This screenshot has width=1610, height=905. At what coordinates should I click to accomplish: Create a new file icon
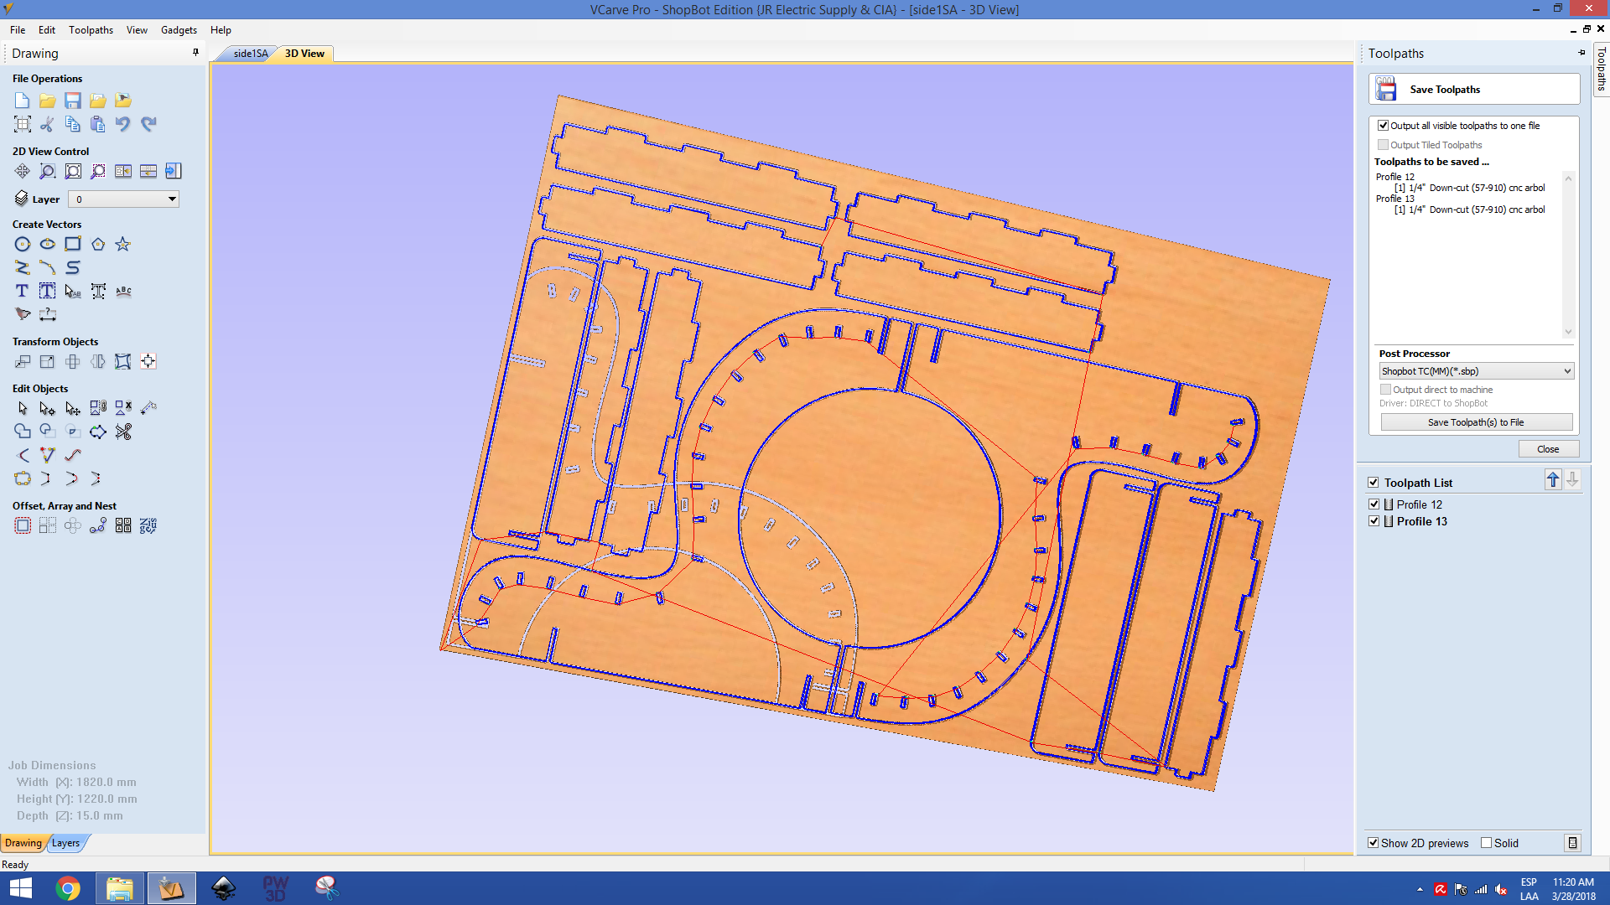(x=23, y=101)
